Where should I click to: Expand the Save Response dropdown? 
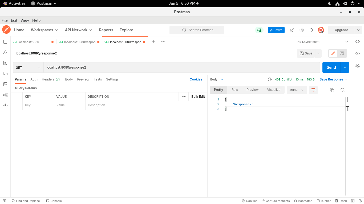(x=346, y=79)
